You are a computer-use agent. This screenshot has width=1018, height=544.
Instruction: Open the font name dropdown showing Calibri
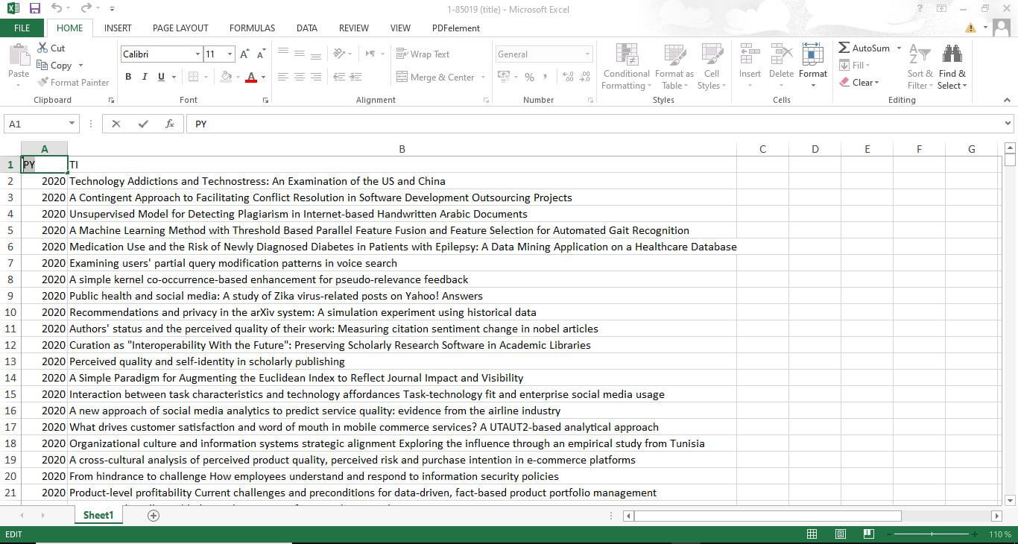point(197,54)
